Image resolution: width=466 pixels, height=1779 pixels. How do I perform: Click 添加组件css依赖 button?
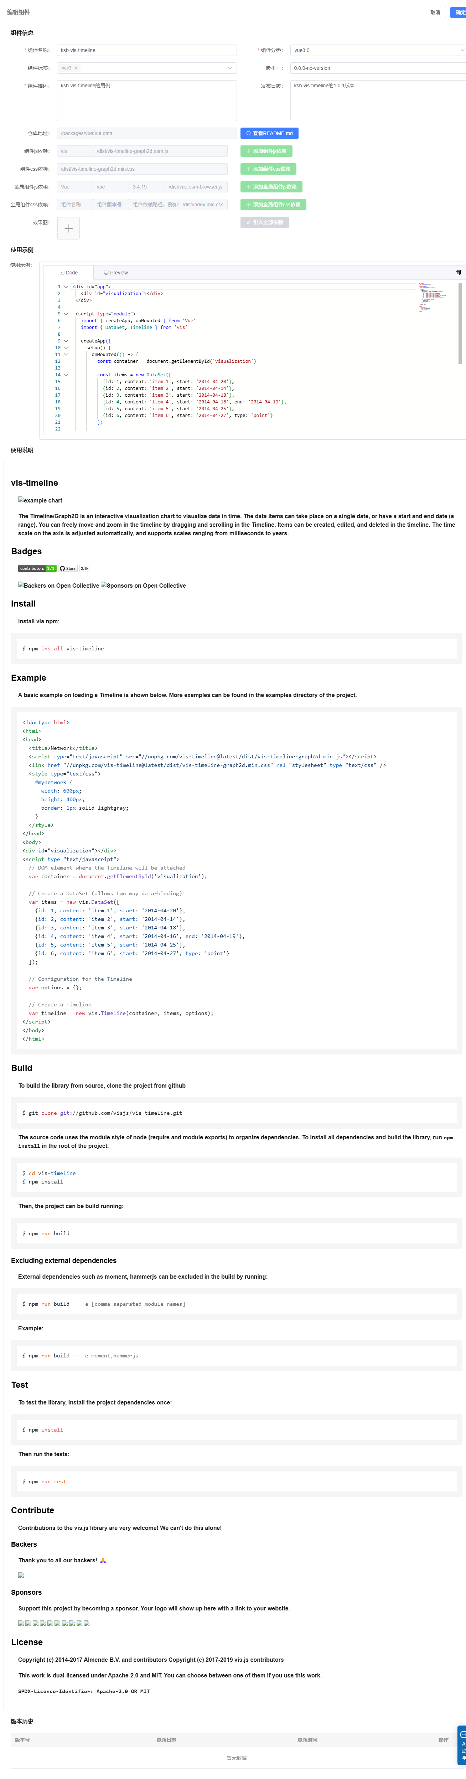[x=269, y=169]
